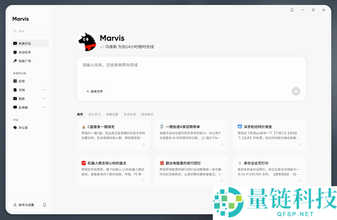This screenshot has height=220, width=337.
Task: Click the album icon of 旅行回忆 card
Action: [x=162, y=163]
